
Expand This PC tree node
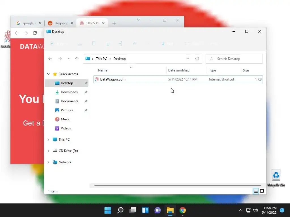point(48,140)
